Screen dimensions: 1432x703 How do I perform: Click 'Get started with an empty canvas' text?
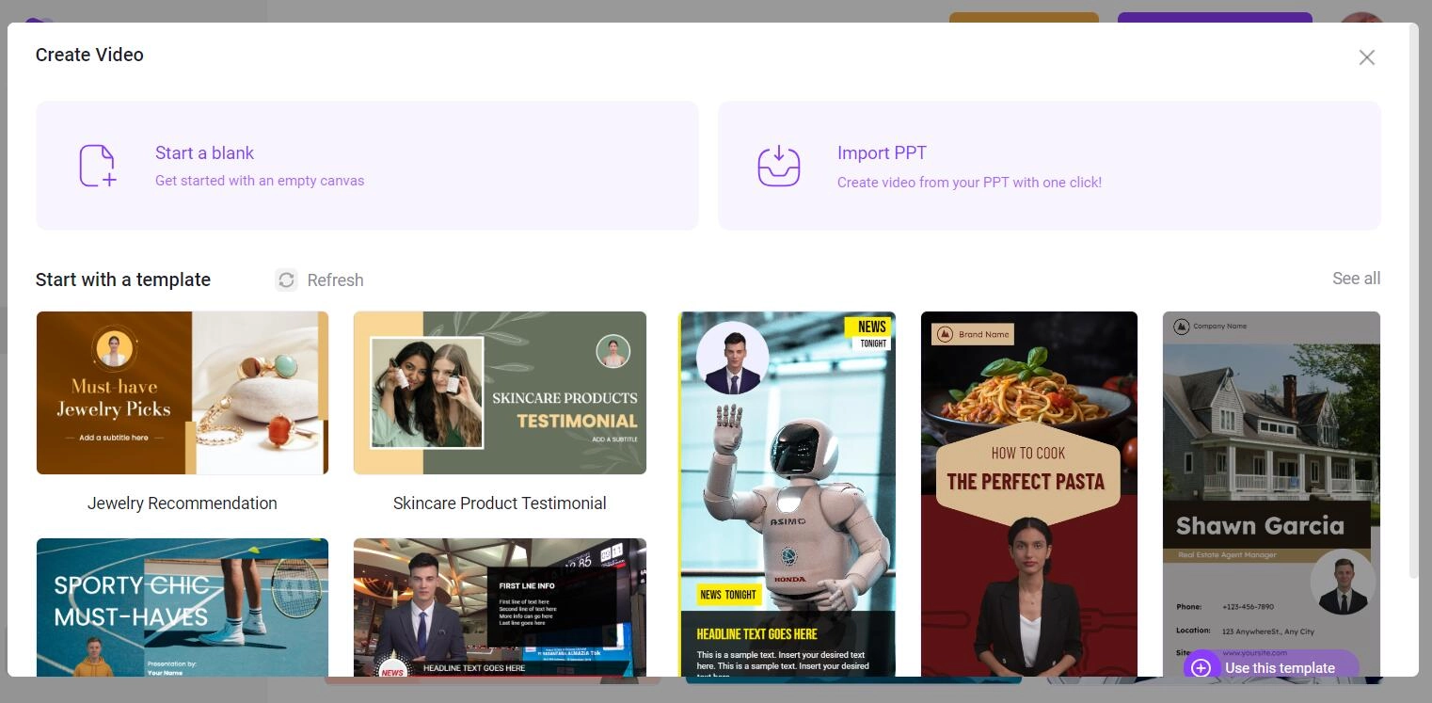260,181
